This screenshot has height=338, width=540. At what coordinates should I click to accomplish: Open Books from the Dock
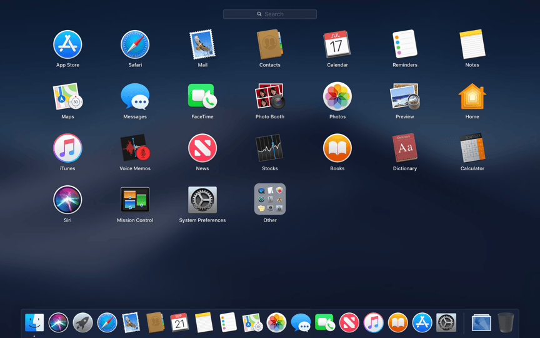pos(397,322)
